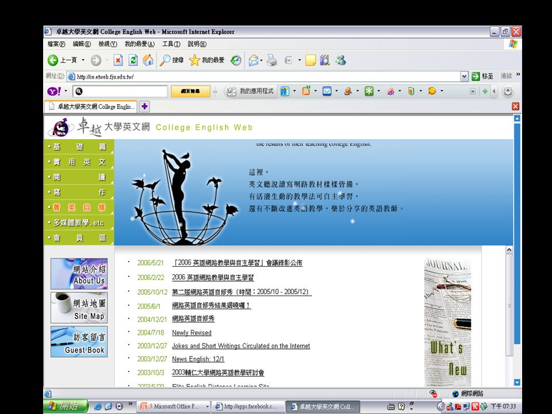This screenshot has width=552, height=414.
Task: Expand Yahoo Mail envelope dropdown arrow
Action: 336,91
